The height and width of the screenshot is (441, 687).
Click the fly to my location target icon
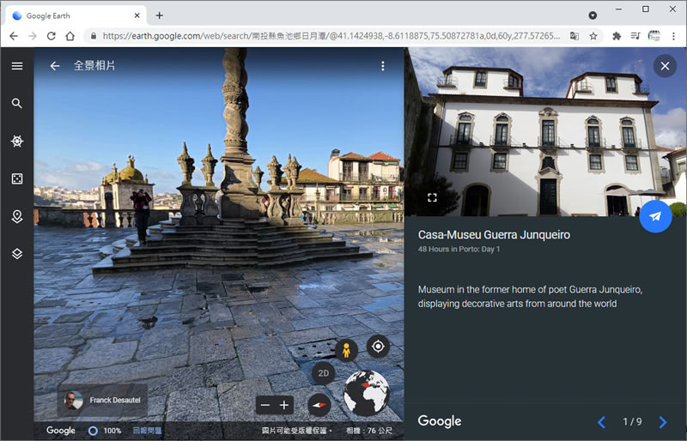[378, 347]
